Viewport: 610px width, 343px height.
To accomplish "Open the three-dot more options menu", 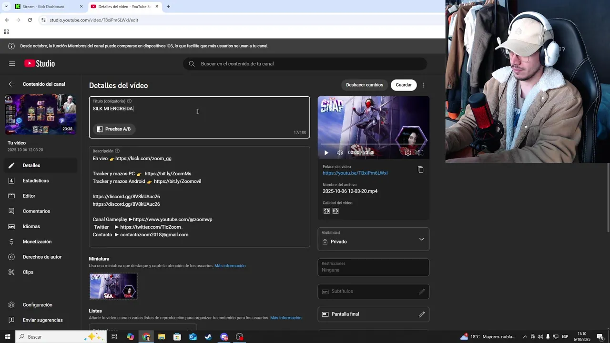I will click(x=423, y=85).
